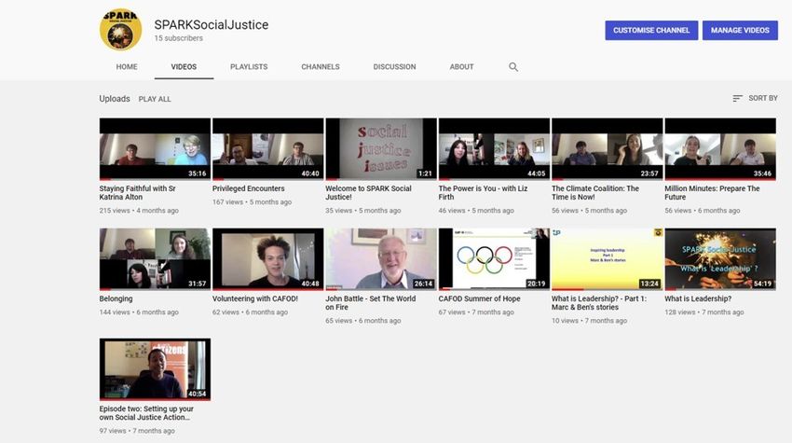The width and height of the screenshot is (792, 443).
Task: Open the 13:24 Marc & Ben's stories thumbnail
Action: [608, 259]
